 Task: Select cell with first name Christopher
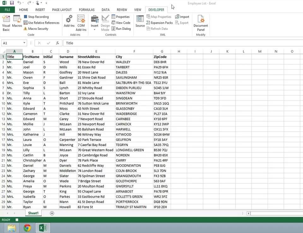pyautogui.click(x=33, y=160)
